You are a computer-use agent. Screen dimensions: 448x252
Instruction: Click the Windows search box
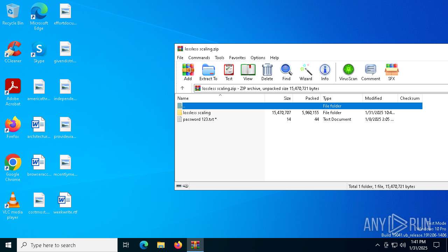click(x=67, y=245)
